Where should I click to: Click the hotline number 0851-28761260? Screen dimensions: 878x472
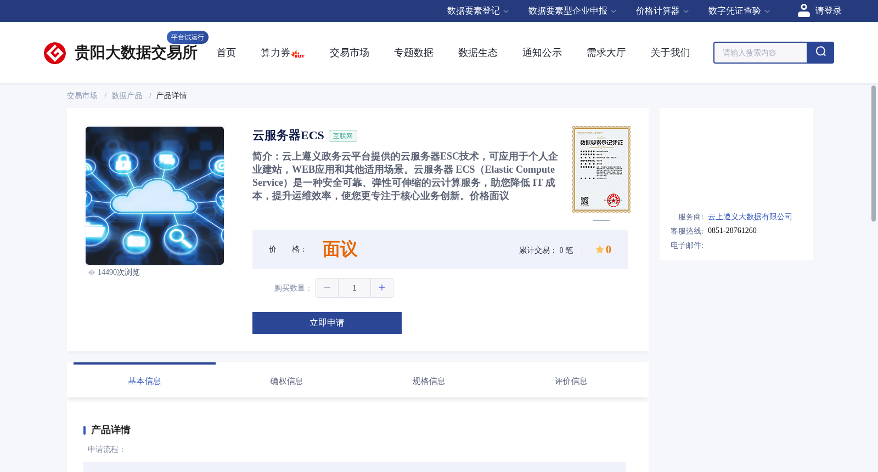[x=732, y=231]
